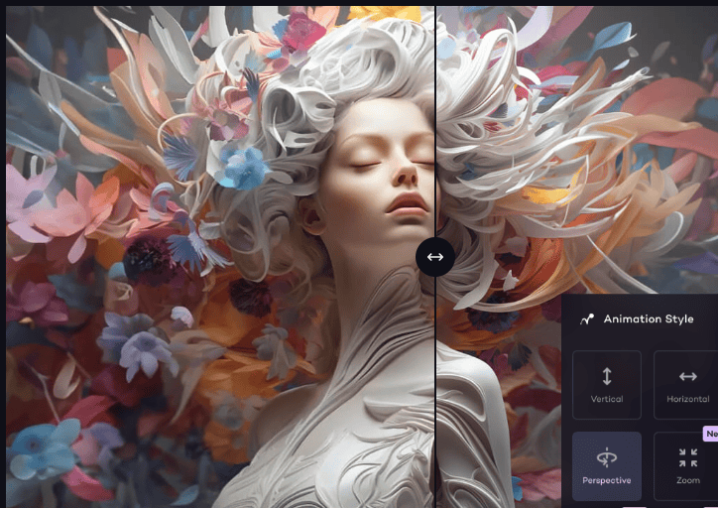718x508 pixels.
Task: Click the Perspective rotate-axis icon
Action: click(x=607, y=457)
